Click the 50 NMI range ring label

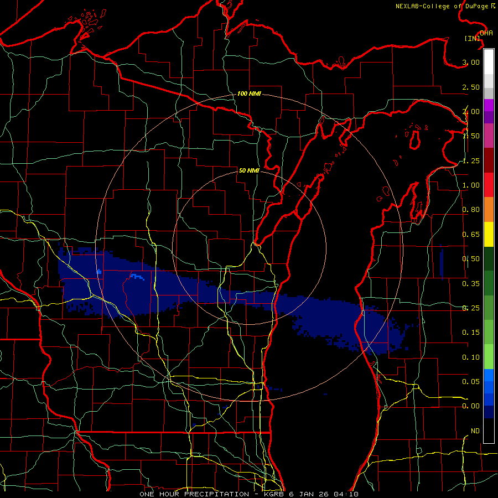(x=249, y=170)
